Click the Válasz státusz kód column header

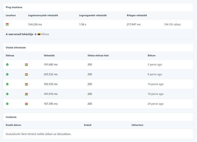pos(98,56)
